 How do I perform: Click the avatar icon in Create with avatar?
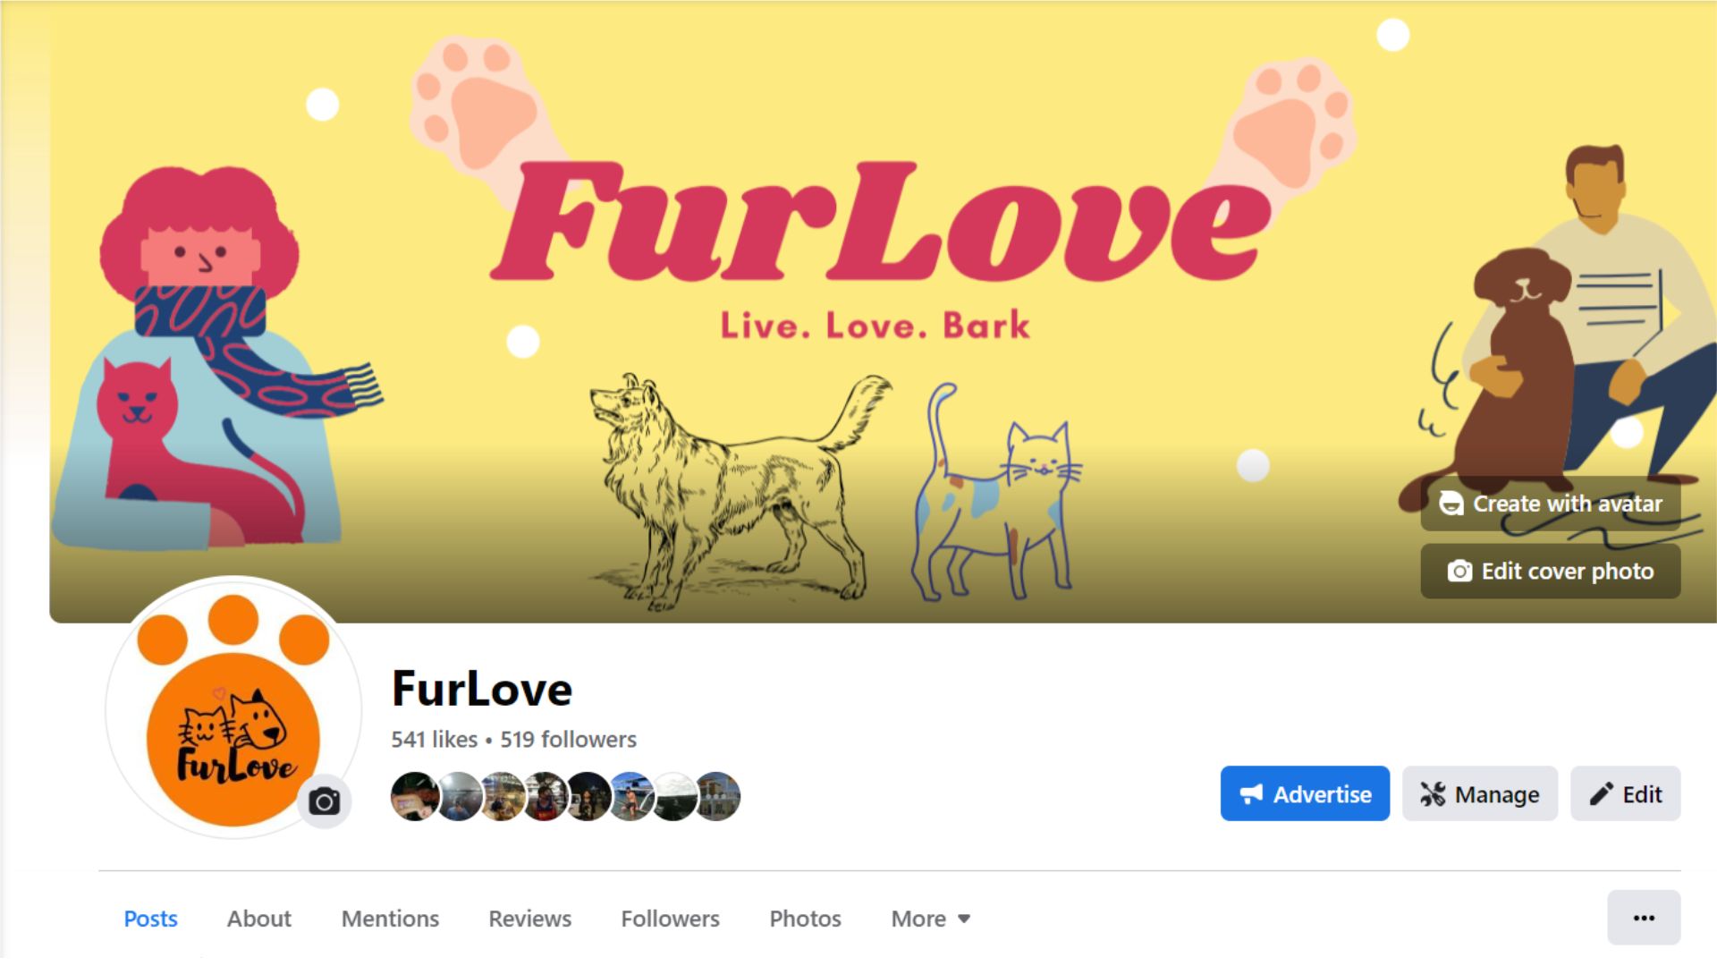click(1451, 504)
